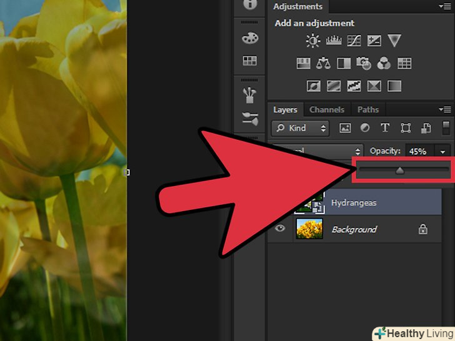Filter layers by smart objects
455x341 pixels.
[x=426, y=128]
